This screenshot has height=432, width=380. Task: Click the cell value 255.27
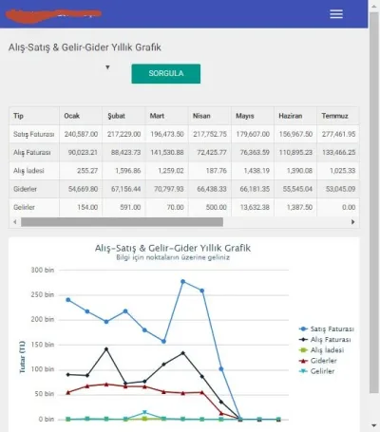click(x=87, y=171)
